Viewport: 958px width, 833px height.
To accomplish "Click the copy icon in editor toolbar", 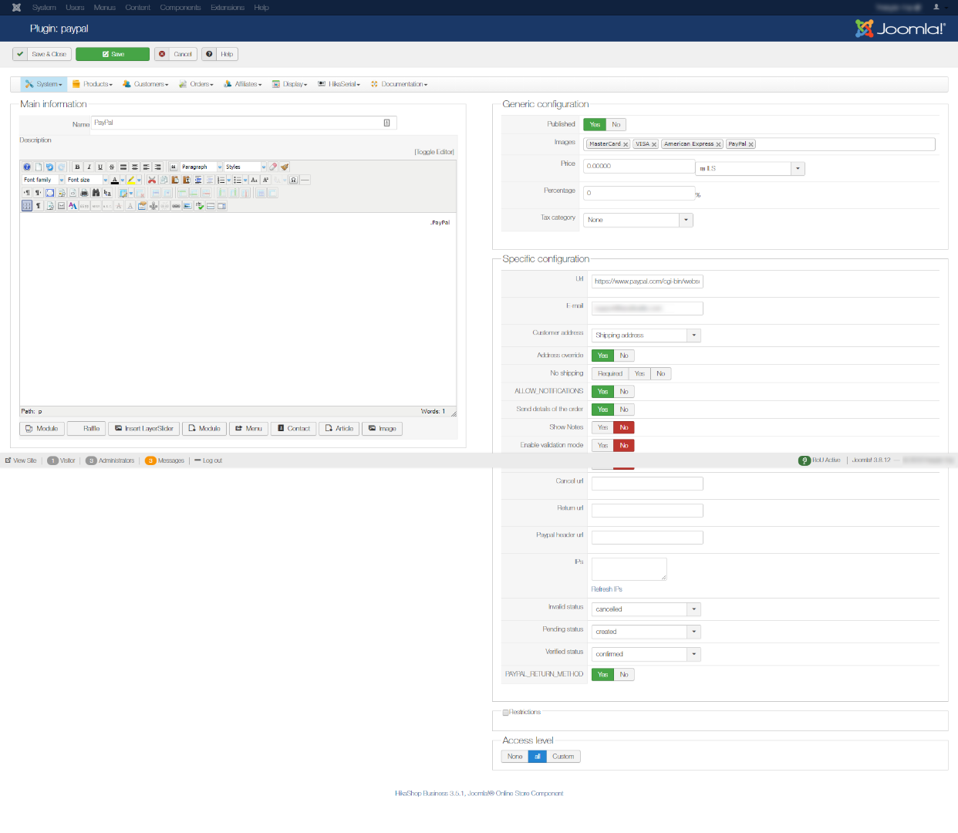I will click(x=164, y=180).
